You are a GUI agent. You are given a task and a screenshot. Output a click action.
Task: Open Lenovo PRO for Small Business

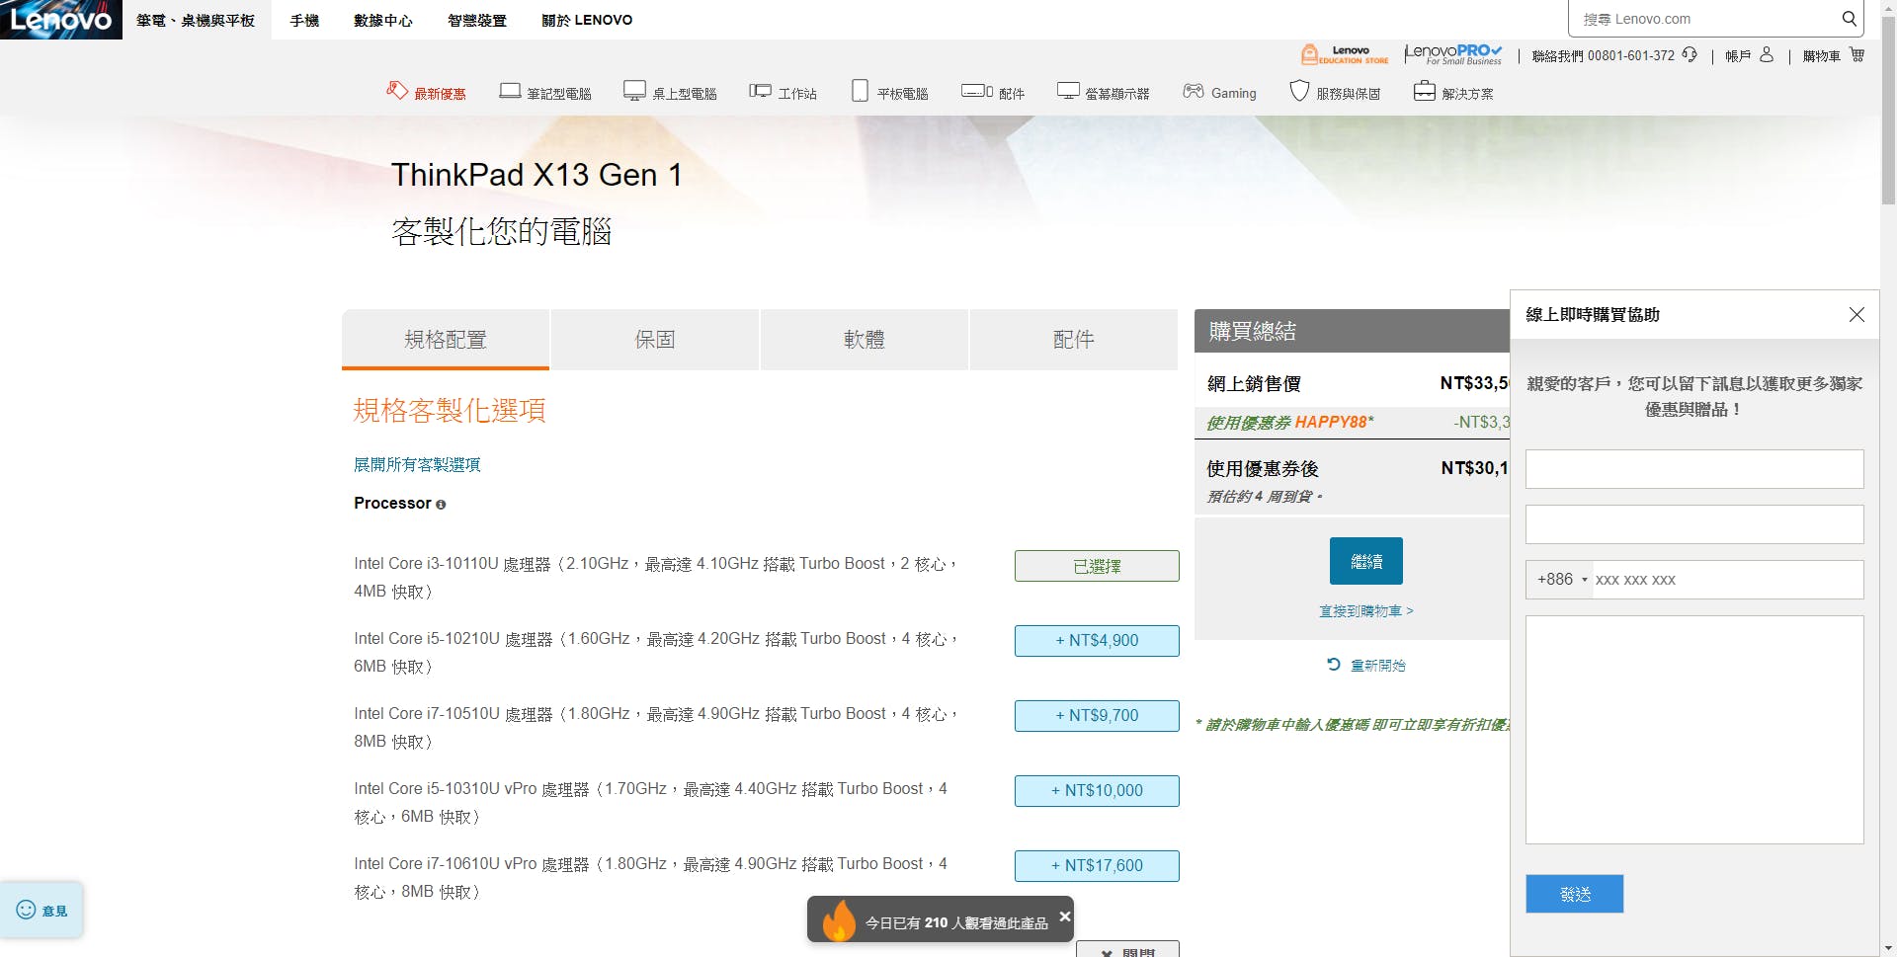(1453, 54)
